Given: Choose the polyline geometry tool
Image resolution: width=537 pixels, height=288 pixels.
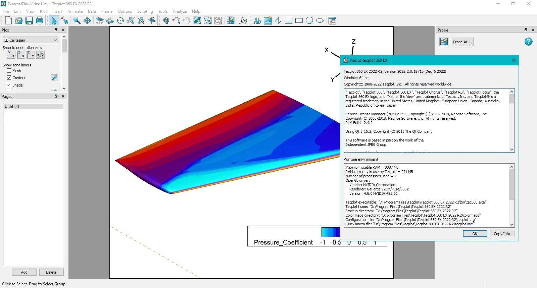Looking at the screenshot, I should (x=278, y=21).
